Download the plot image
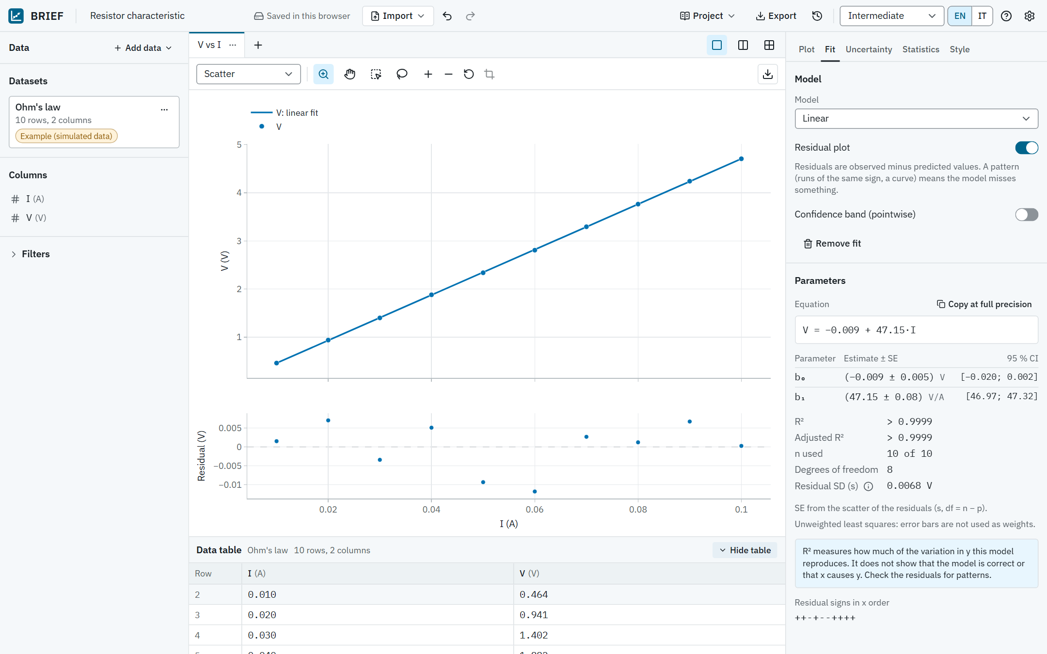 pyautogui.click(x=768, y=74)
